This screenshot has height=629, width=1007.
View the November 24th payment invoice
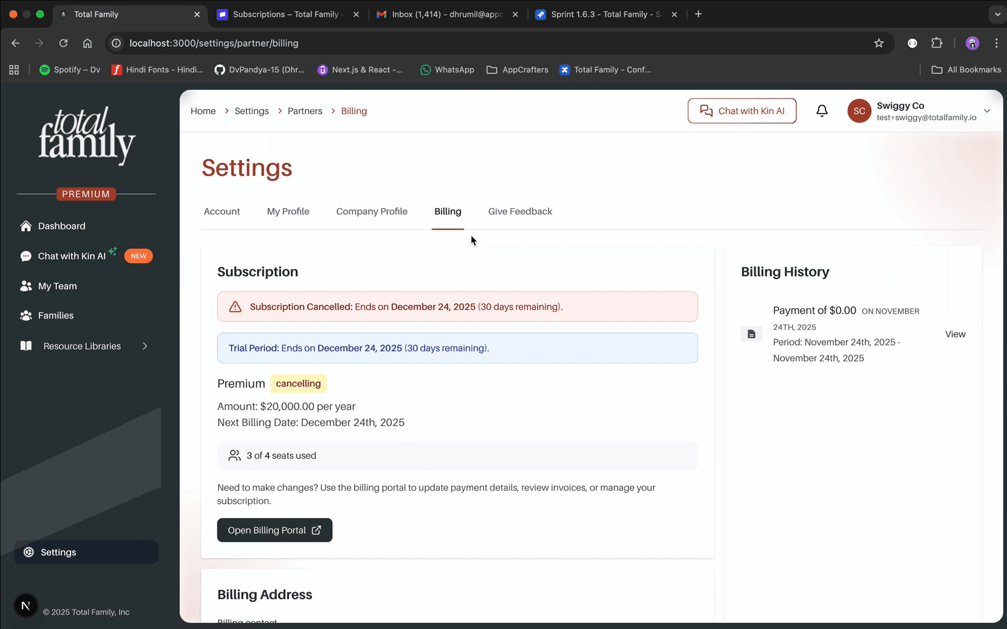(x=955, y=334)
